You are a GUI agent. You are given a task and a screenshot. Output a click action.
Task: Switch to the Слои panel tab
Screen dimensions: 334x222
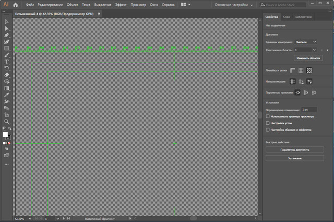[x=287, y=17]
